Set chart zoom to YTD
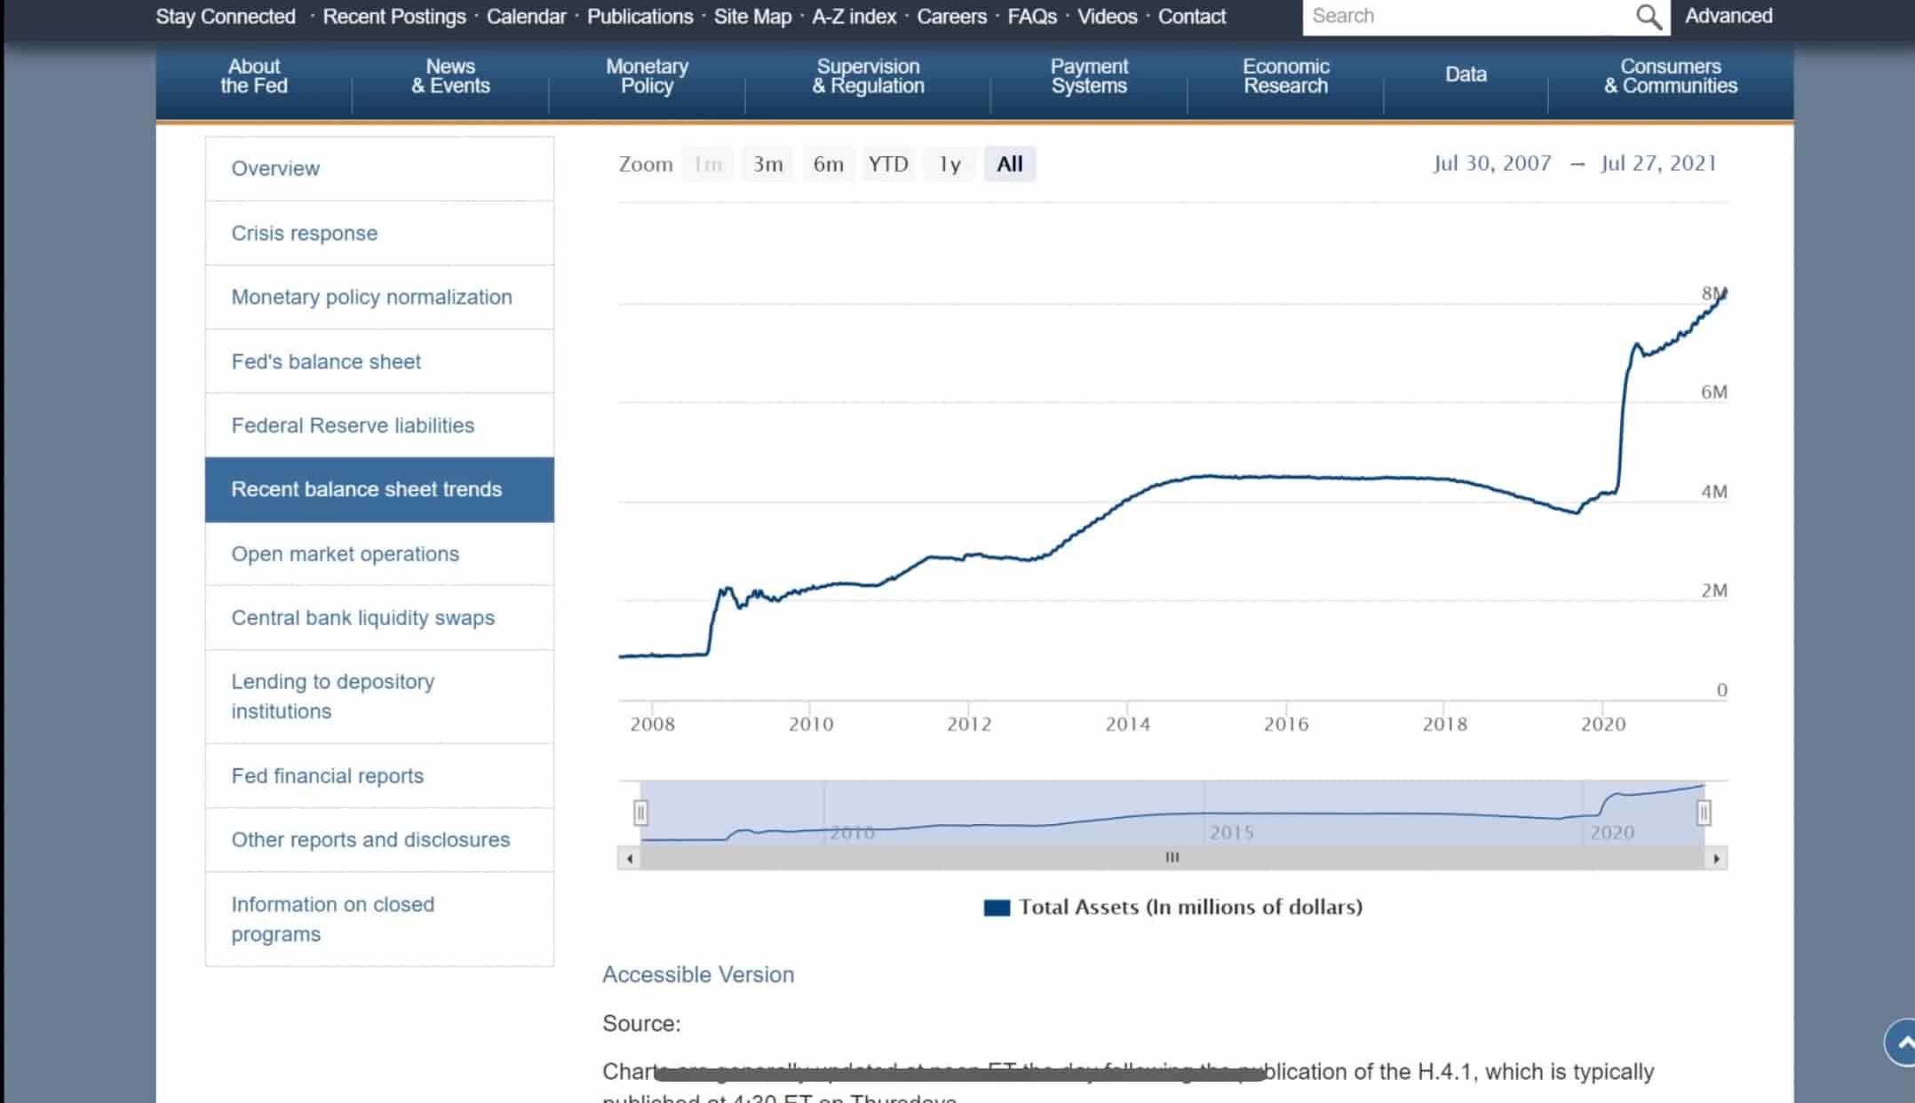 (x=888, y=164)
